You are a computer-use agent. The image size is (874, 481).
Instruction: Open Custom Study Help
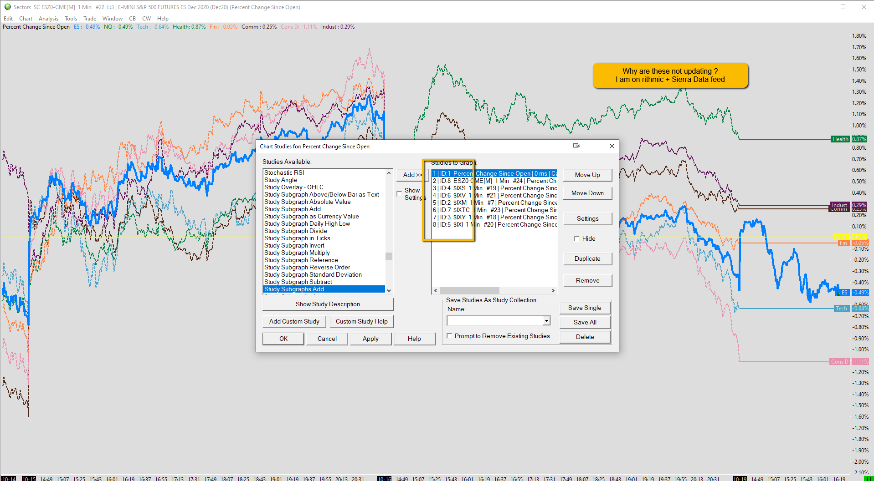point(361,321)
